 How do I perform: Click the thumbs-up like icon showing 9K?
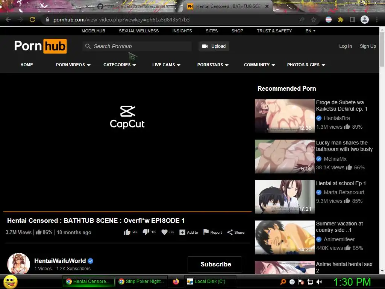(x=127, y=232)
